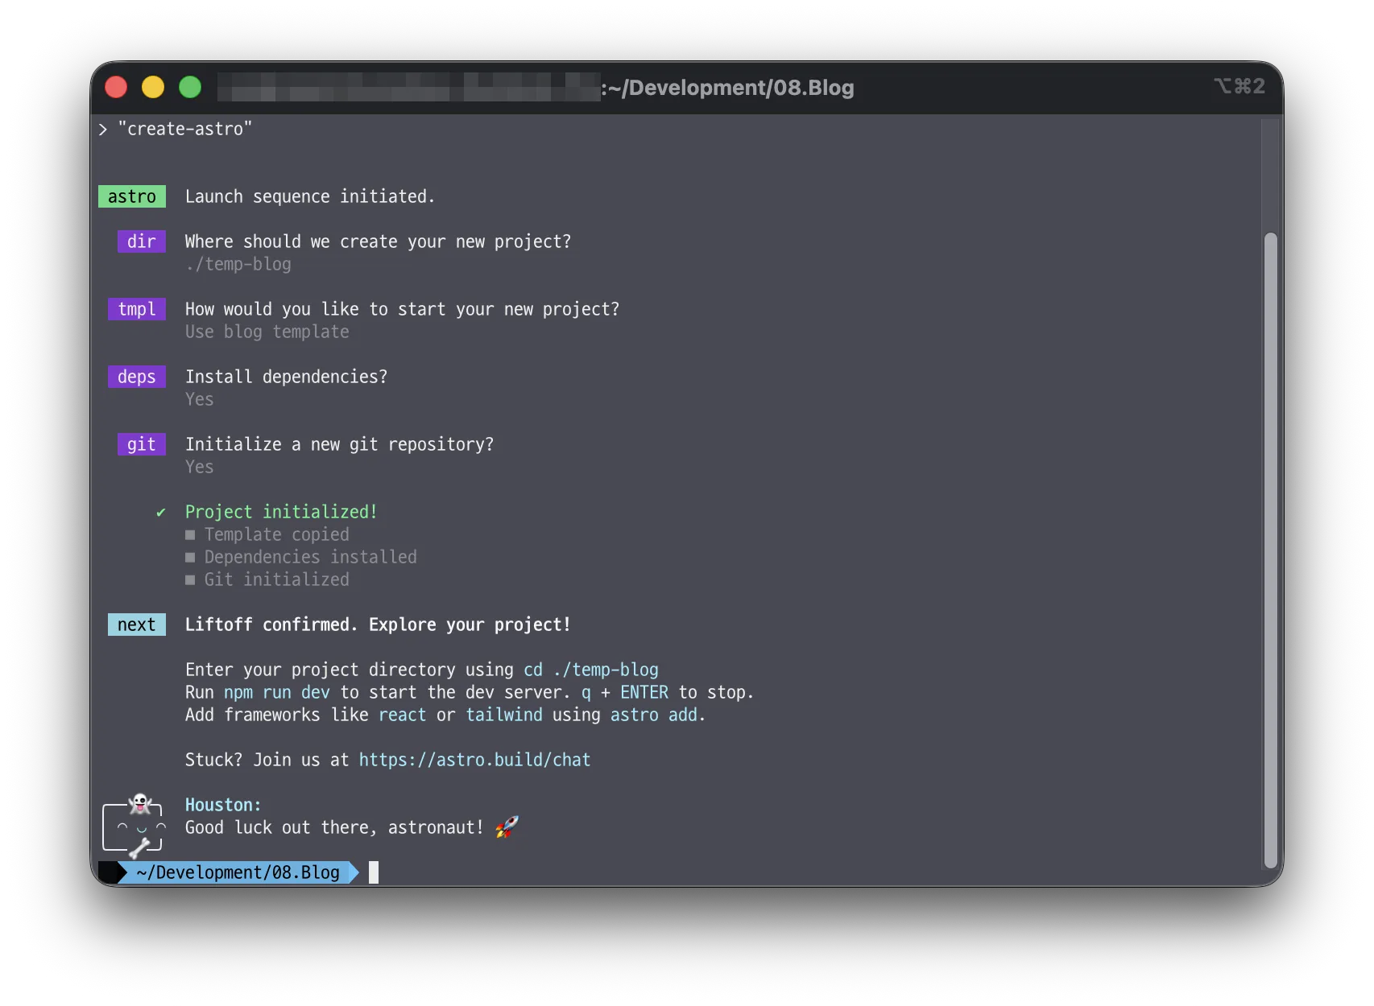Click the Houston robot mascot icon
The width and height of the screenshot is (1374, 1006).
pos(134,826)
